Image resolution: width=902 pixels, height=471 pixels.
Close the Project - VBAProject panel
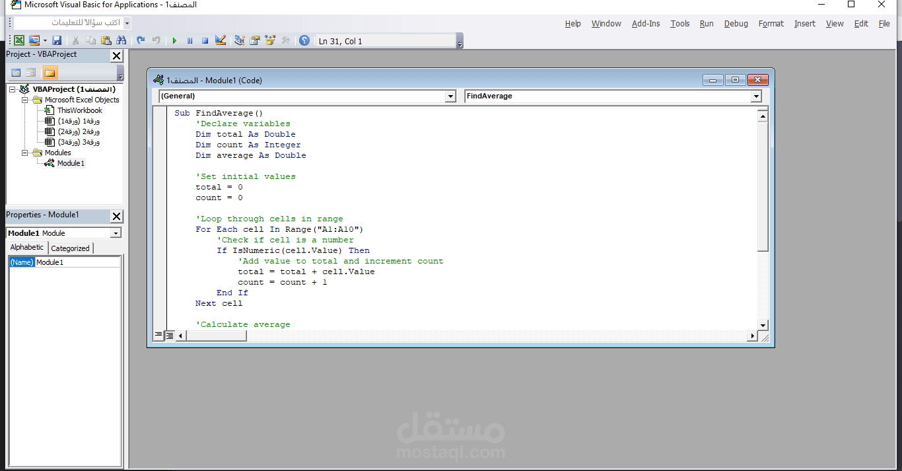(116, 56)
